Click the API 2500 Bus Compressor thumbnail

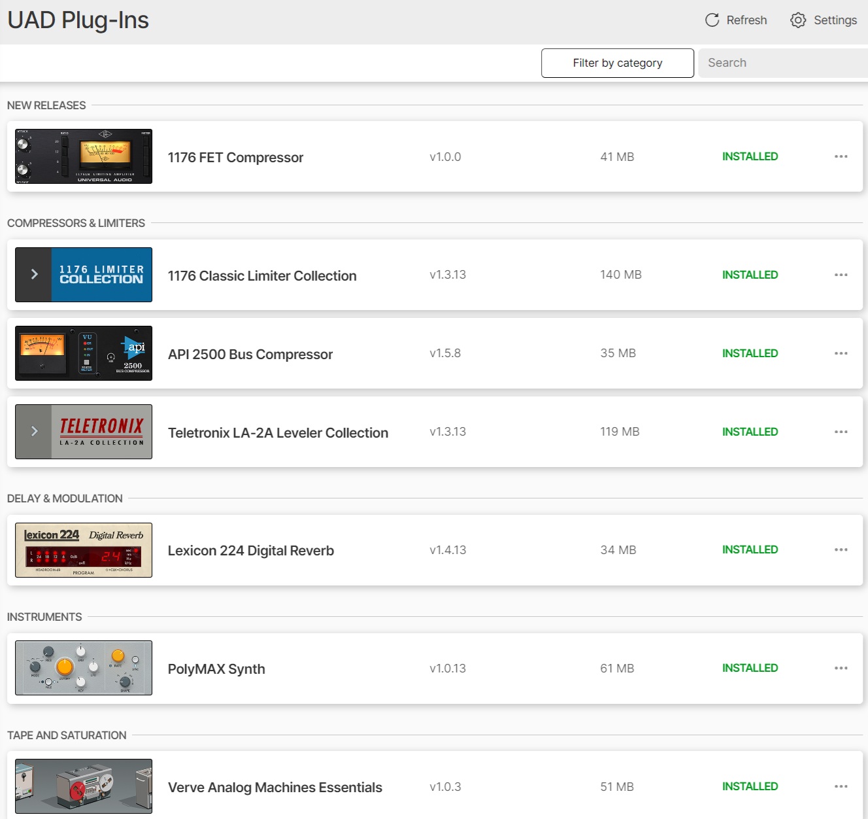click(84, 353)
